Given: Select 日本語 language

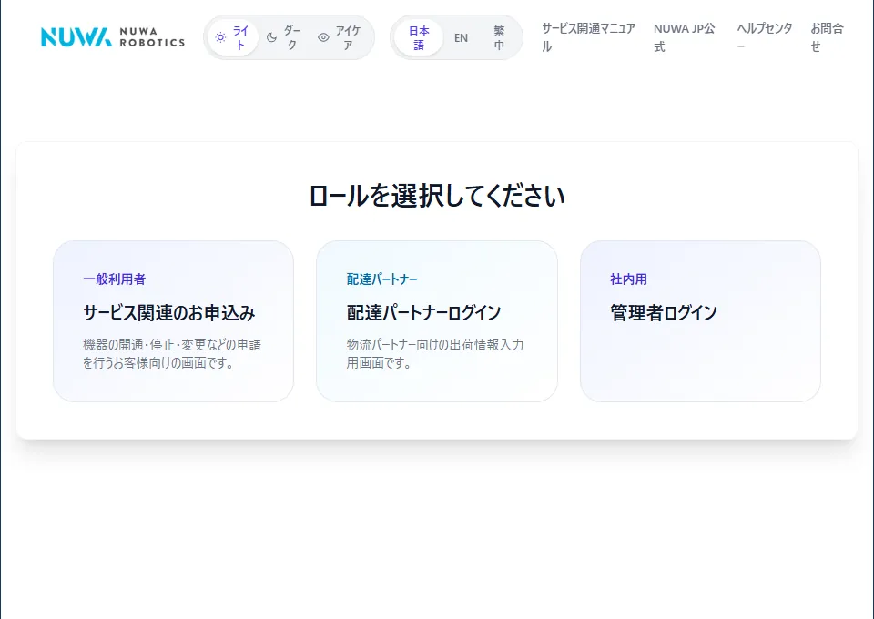Looking at the screenshot, I should click(x=419, y=37).
